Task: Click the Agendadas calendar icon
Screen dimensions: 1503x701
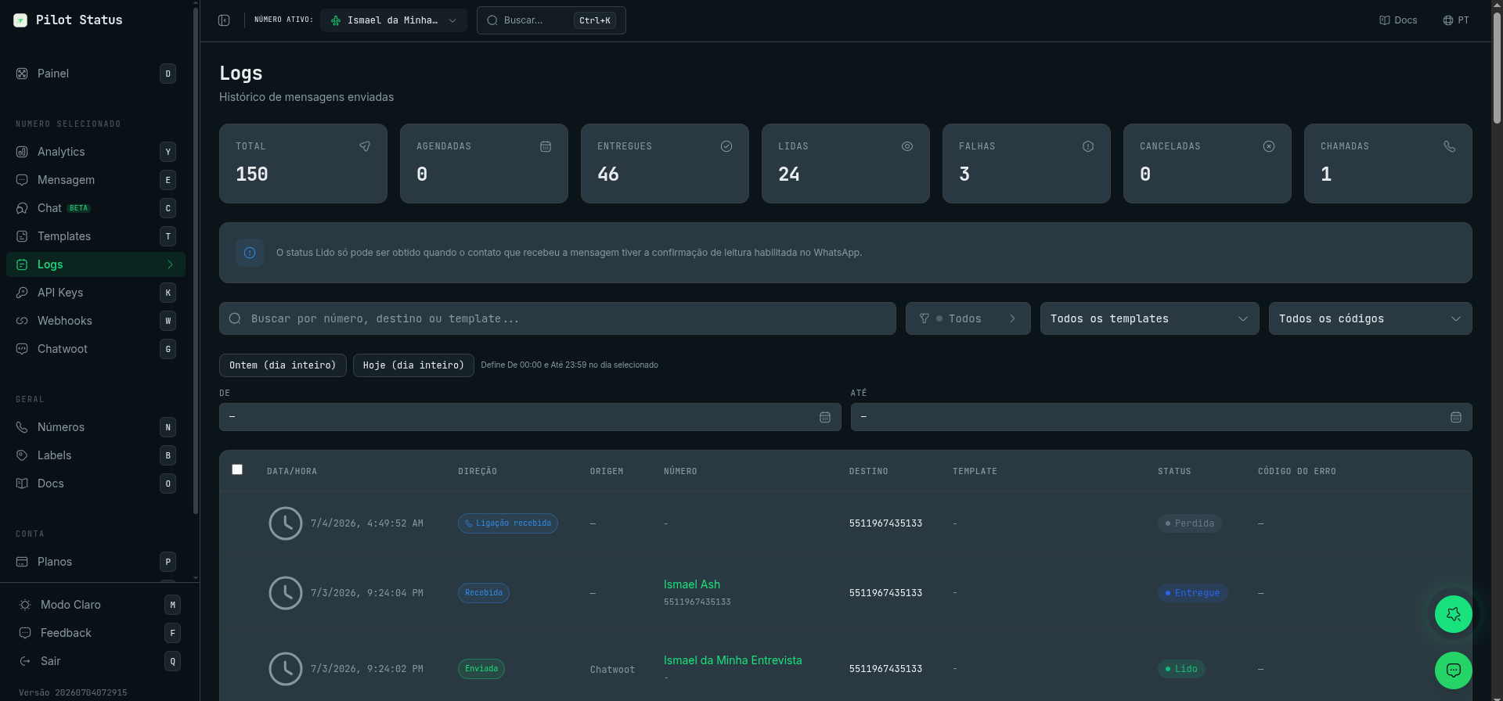Action: [546, 146]
